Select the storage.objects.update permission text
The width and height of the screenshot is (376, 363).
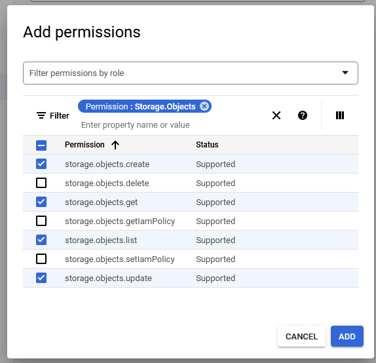coord(108,278)
